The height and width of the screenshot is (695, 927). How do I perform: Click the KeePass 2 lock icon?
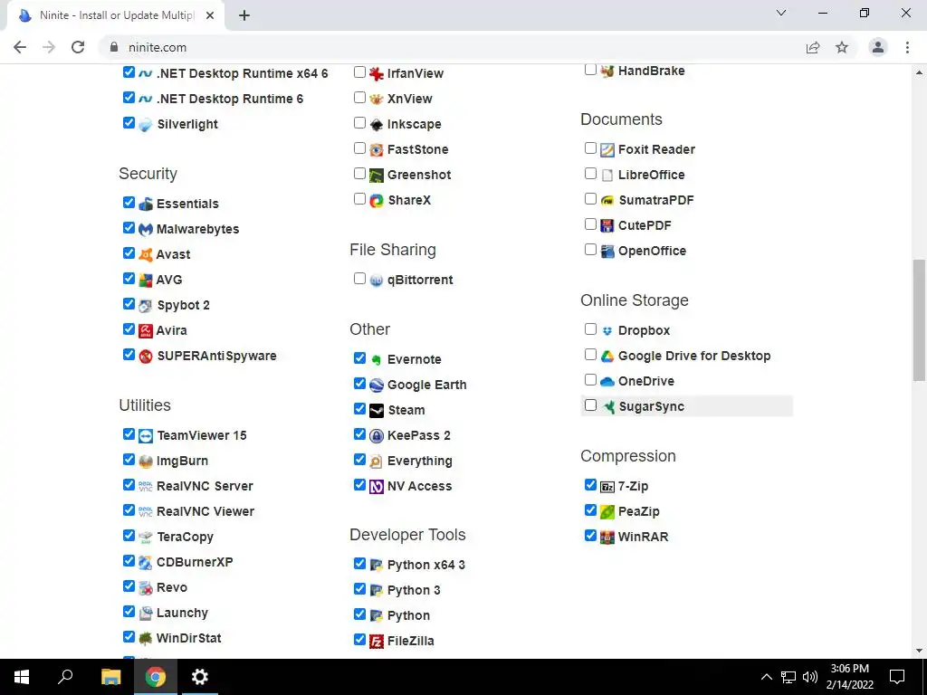click(376, 436)
